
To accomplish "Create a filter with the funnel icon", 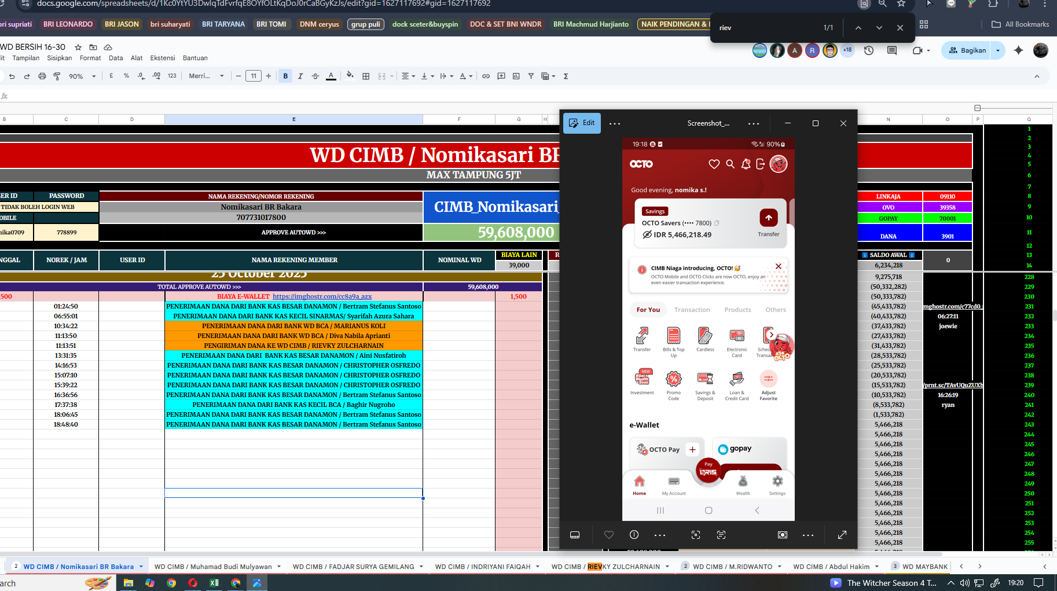I will tap(531, 76).
